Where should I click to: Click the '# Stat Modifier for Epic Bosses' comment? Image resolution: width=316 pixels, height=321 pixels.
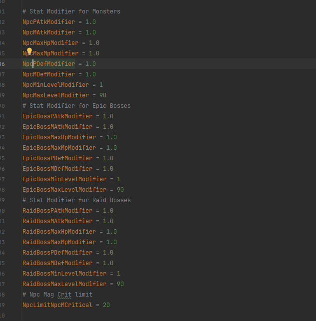pos(76,106)
